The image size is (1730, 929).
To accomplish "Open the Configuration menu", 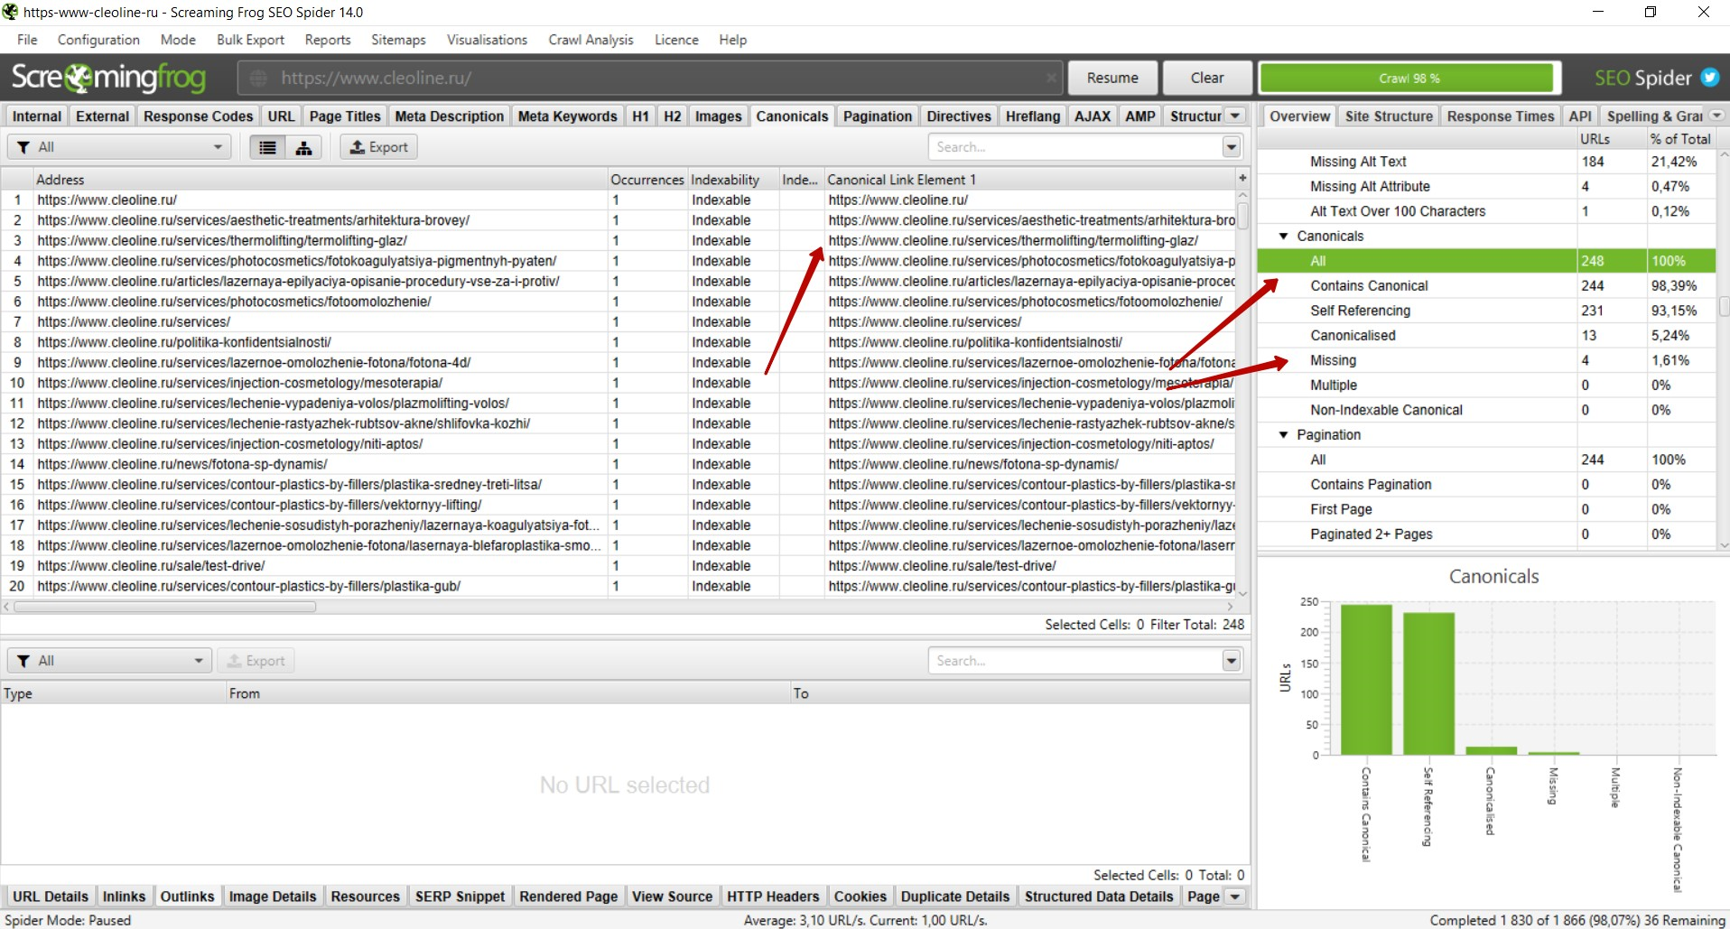I will pyautogui.click(x=98, y=40).
